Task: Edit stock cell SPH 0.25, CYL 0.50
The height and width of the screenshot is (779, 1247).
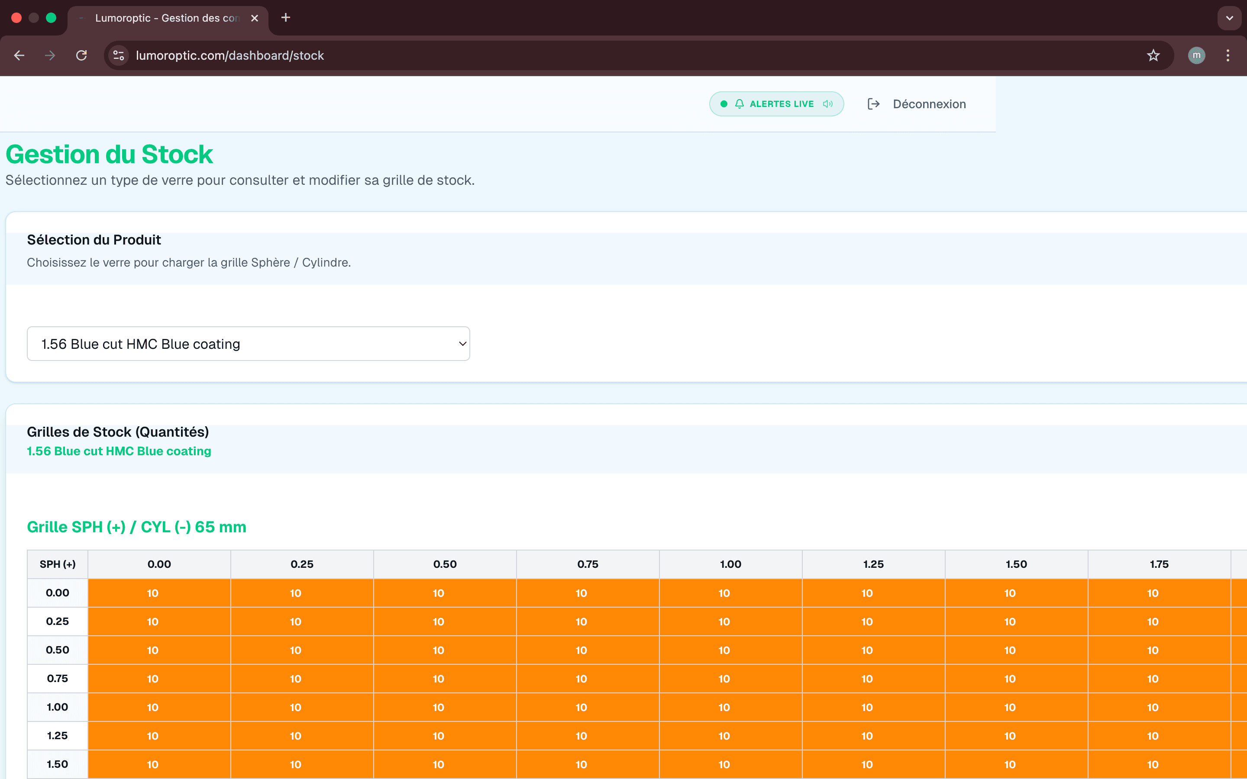Action: click(445, 621)
